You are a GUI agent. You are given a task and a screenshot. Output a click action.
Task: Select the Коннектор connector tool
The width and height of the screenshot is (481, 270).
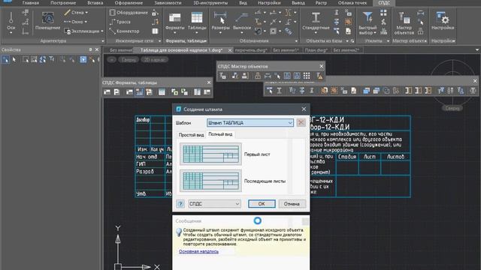click(124, 31)
